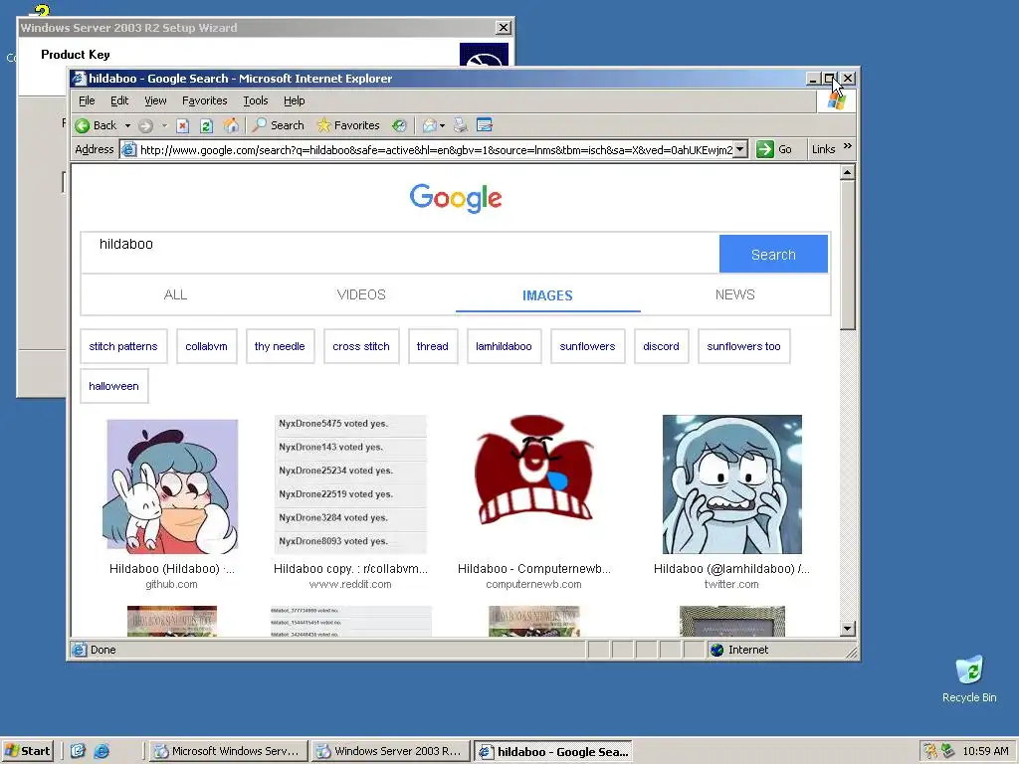Viewport: 1019px width, 764px height.
Task: Open the History toolbar icon
Action: tap(399, 125)
